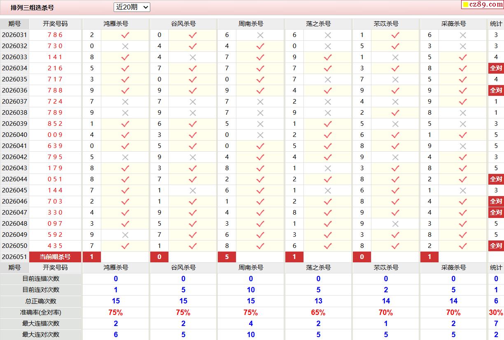Screen dimensions: 504x340
Task: Select 采薇杀号 checkmark in row 2026050
Action: (463, 246)
